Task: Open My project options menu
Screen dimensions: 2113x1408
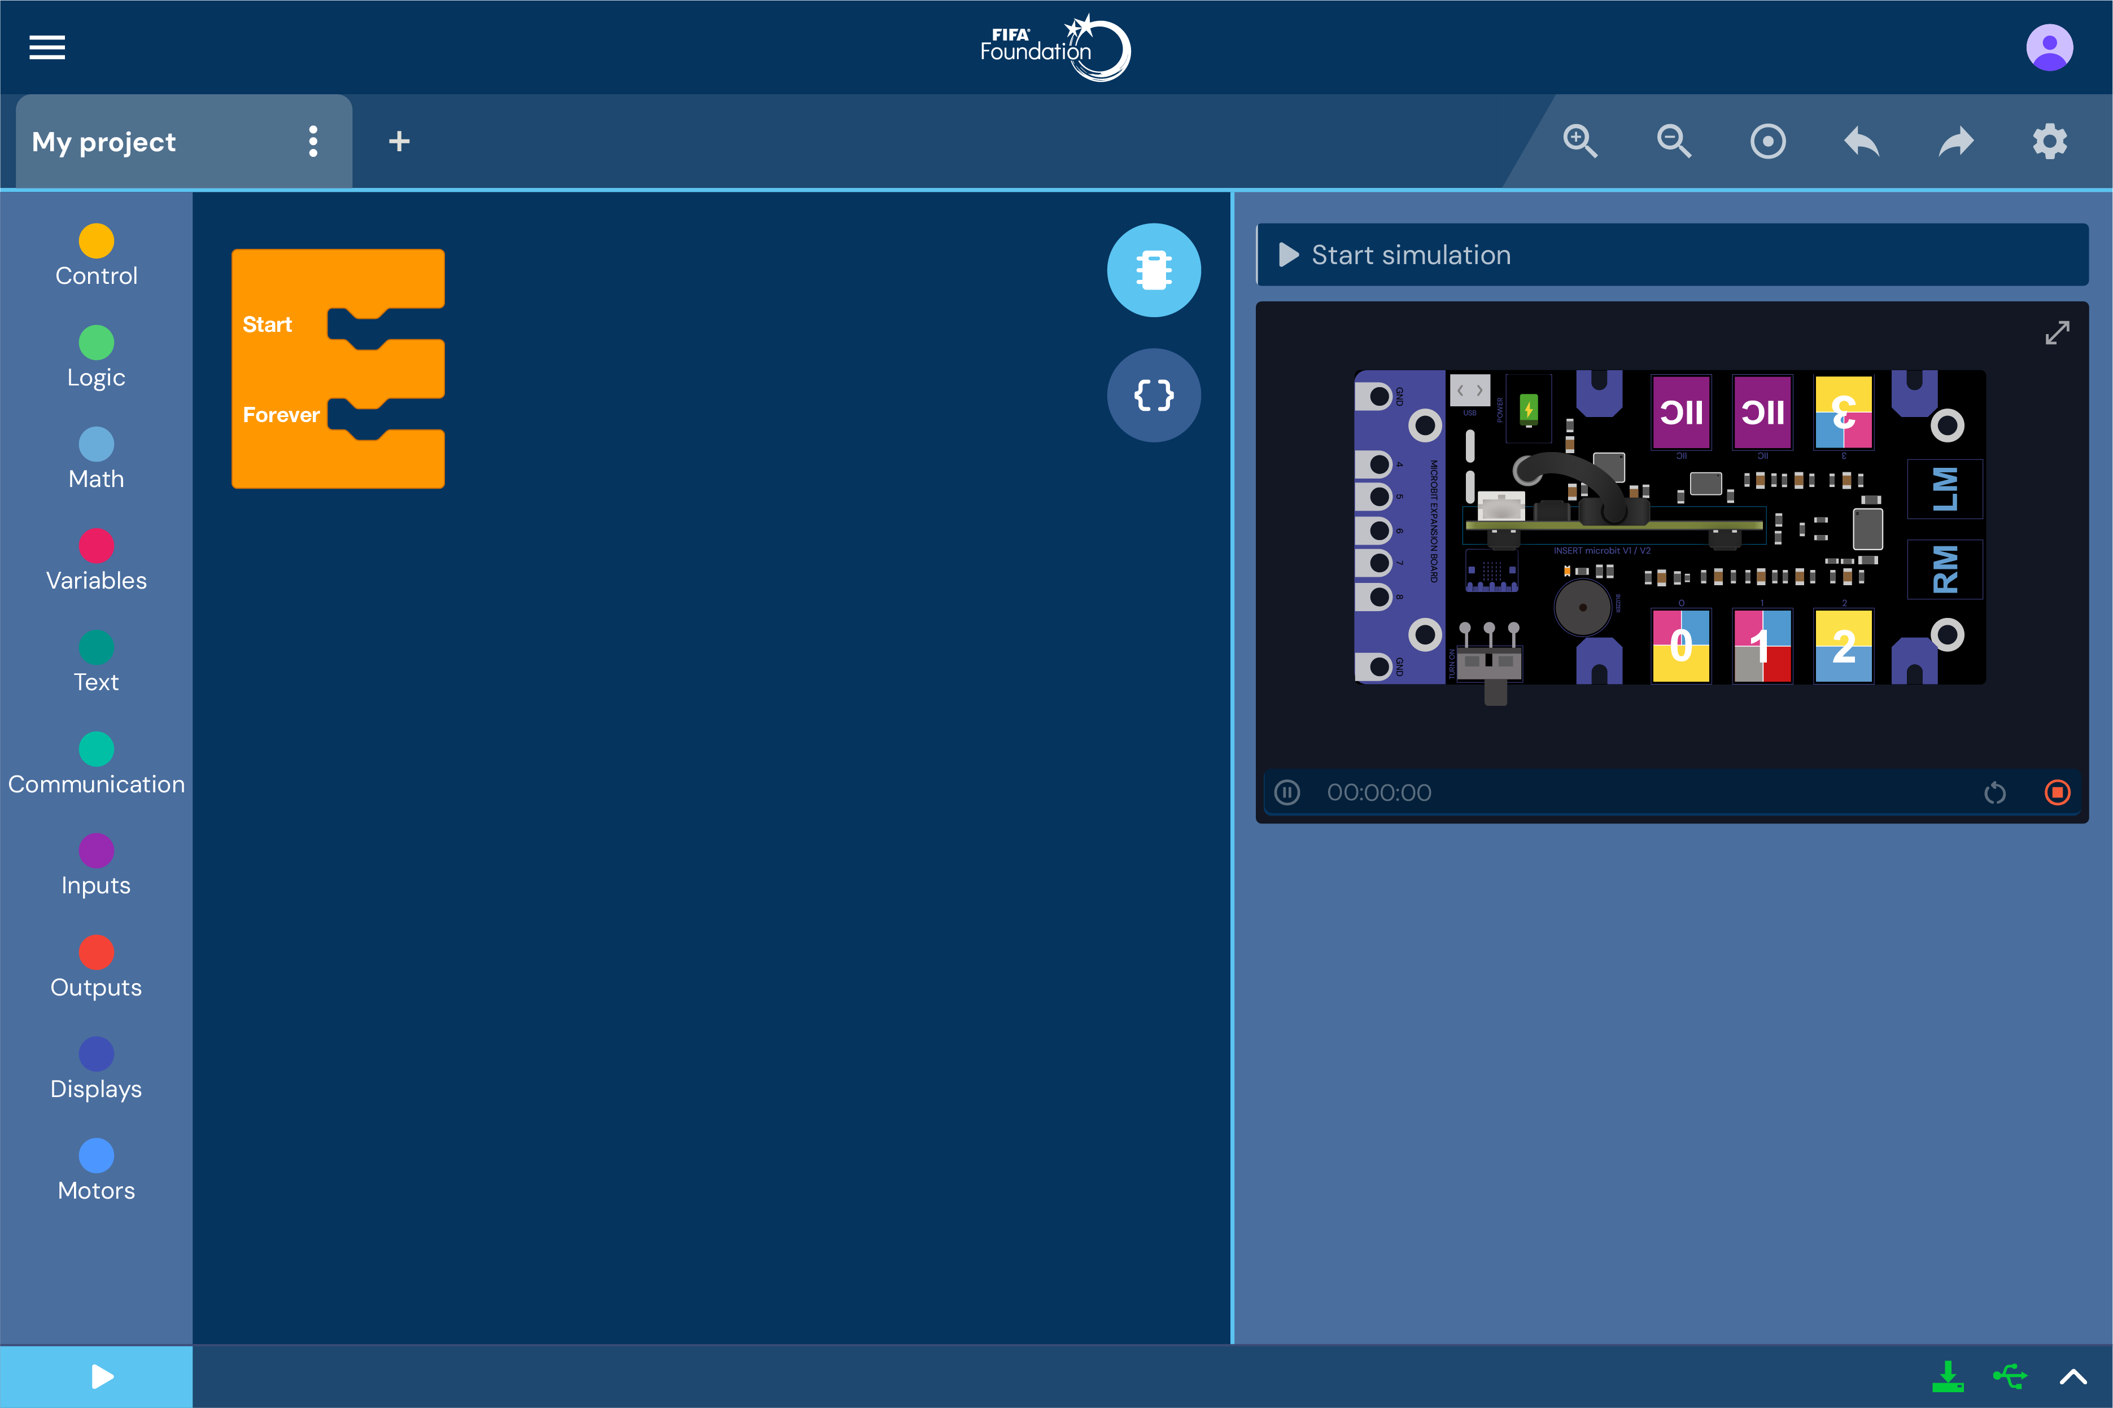Action: click(x=313, y=142)
